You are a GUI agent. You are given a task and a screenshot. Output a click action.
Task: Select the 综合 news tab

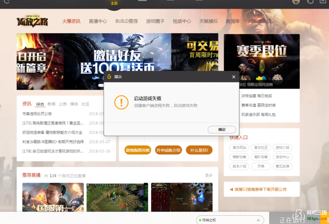(x=40, y=104)
